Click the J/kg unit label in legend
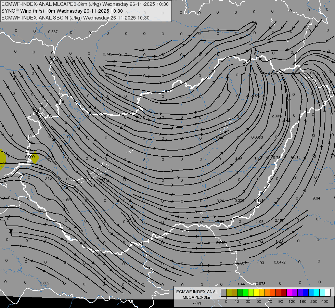 [197, 303]
